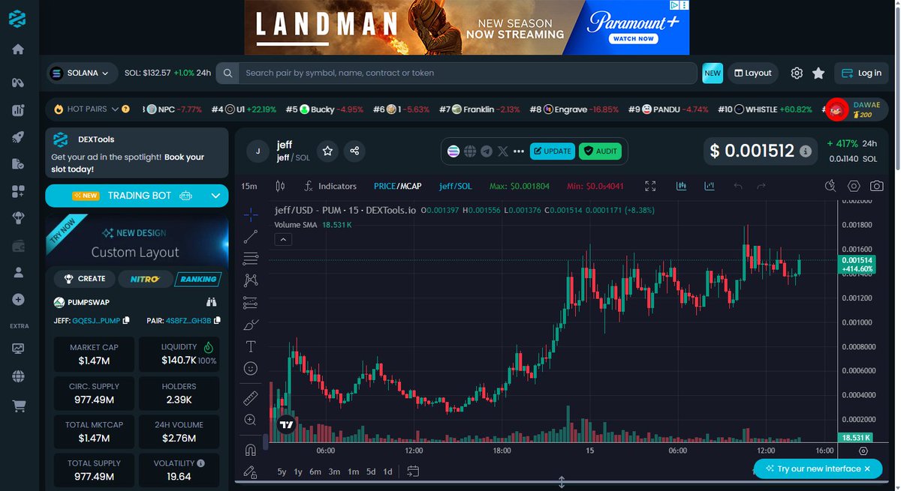
Task: Click the green AUDIT button
Action: point(600,151)
